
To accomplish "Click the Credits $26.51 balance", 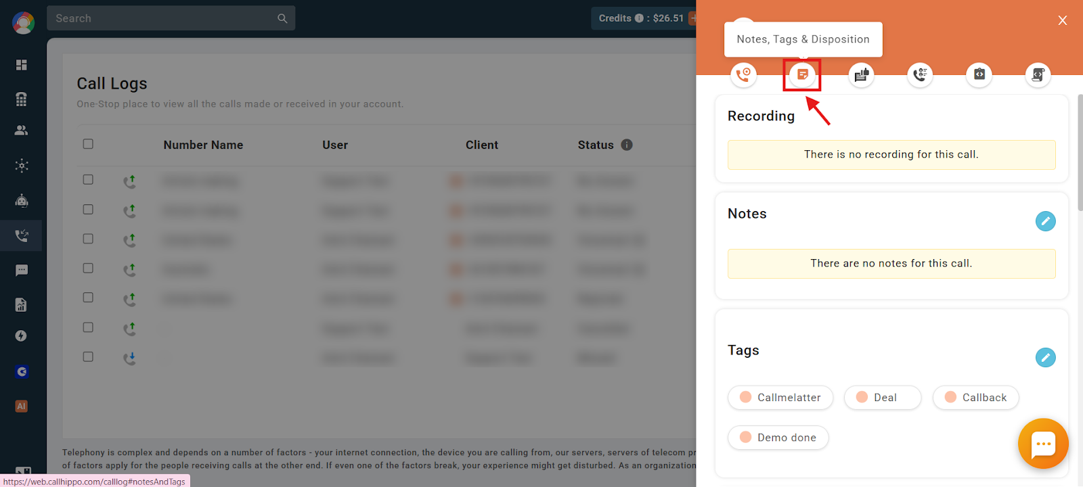I will (x=641, y=18).
